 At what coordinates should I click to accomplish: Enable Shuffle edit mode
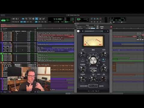[3, 19]
